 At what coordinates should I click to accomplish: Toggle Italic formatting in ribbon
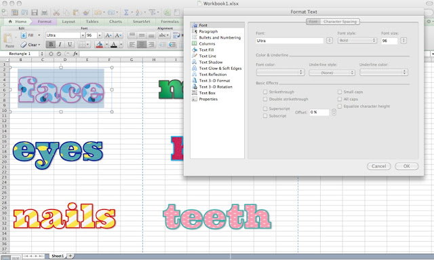[x=60, y=44]
